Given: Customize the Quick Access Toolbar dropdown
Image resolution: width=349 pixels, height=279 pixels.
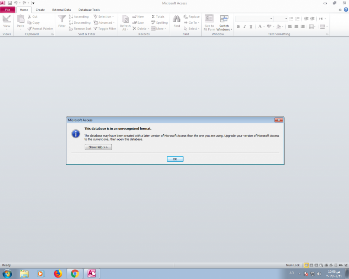Looking at the screenshot, I should (33, 3).
